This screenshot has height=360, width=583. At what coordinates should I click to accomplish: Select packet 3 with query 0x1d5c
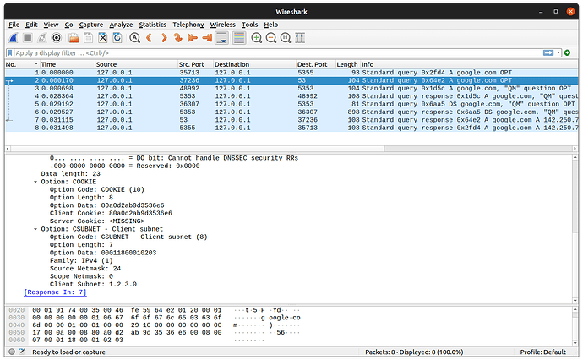[291, 89]
